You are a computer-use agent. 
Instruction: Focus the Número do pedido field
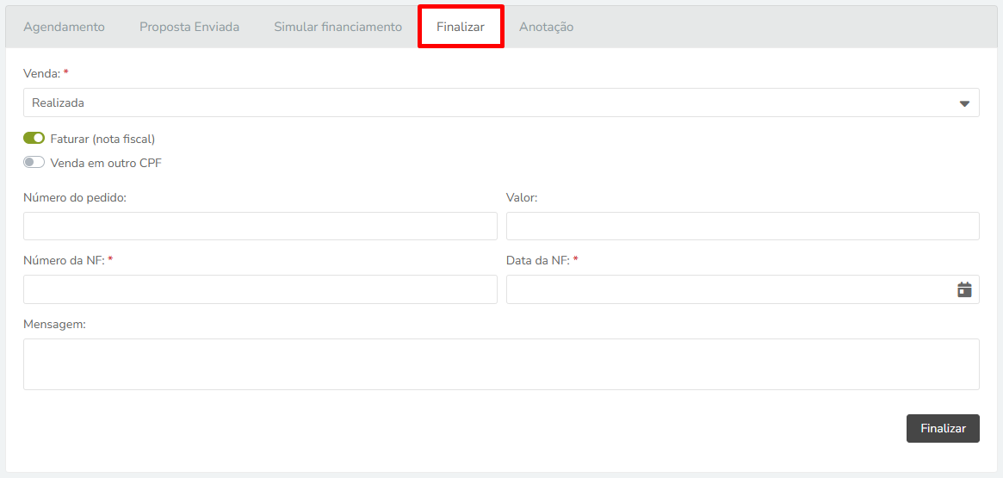260,226
